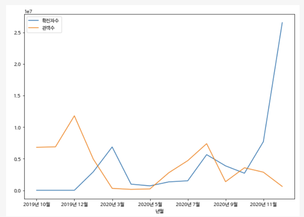The height and width of the screenshot is (217, 304).
Task: Click the 년월 x-axis title
Action: (x=159, y=211)
